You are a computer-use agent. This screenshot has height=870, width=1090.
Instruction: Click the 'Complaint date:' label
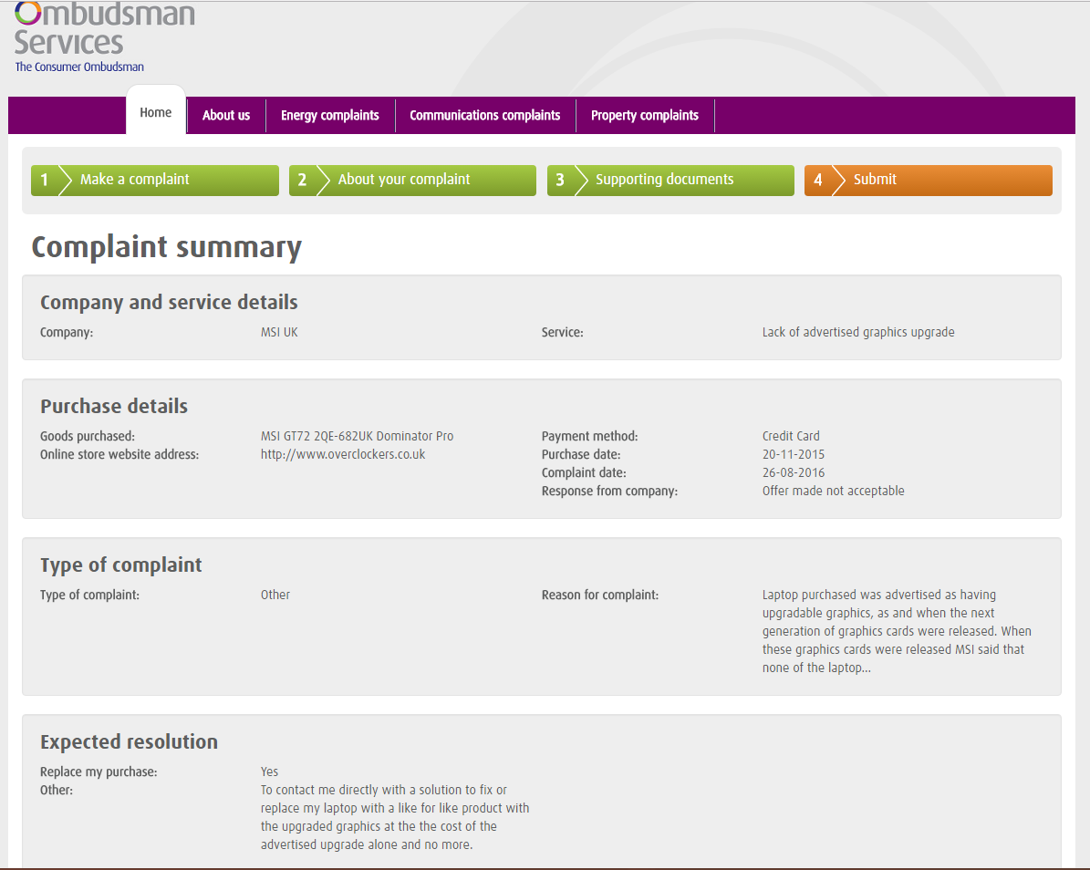584,473
